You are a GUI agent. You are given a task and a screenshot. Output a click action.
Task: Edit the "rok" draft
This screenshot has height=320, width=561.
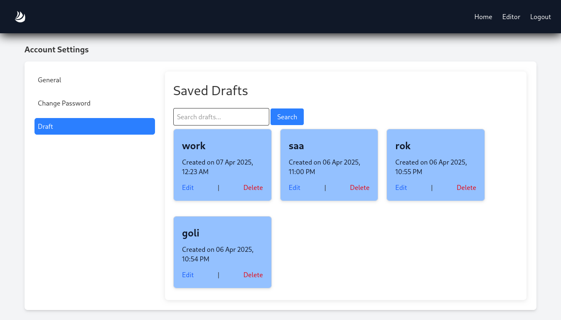click(x=401, y=187)
